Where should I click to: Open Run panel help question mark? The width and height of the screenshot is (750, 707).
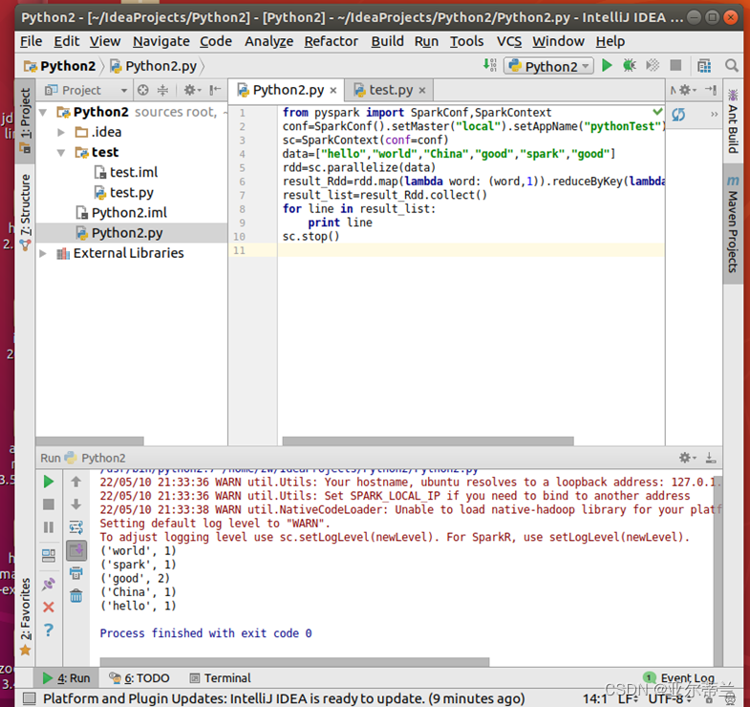tap(49, 630)
